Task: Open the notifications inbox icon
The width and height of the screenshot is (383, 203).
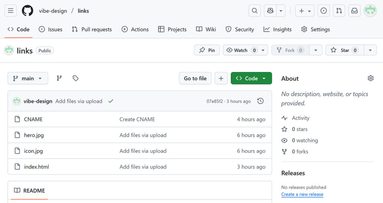Action: [354, 11]
